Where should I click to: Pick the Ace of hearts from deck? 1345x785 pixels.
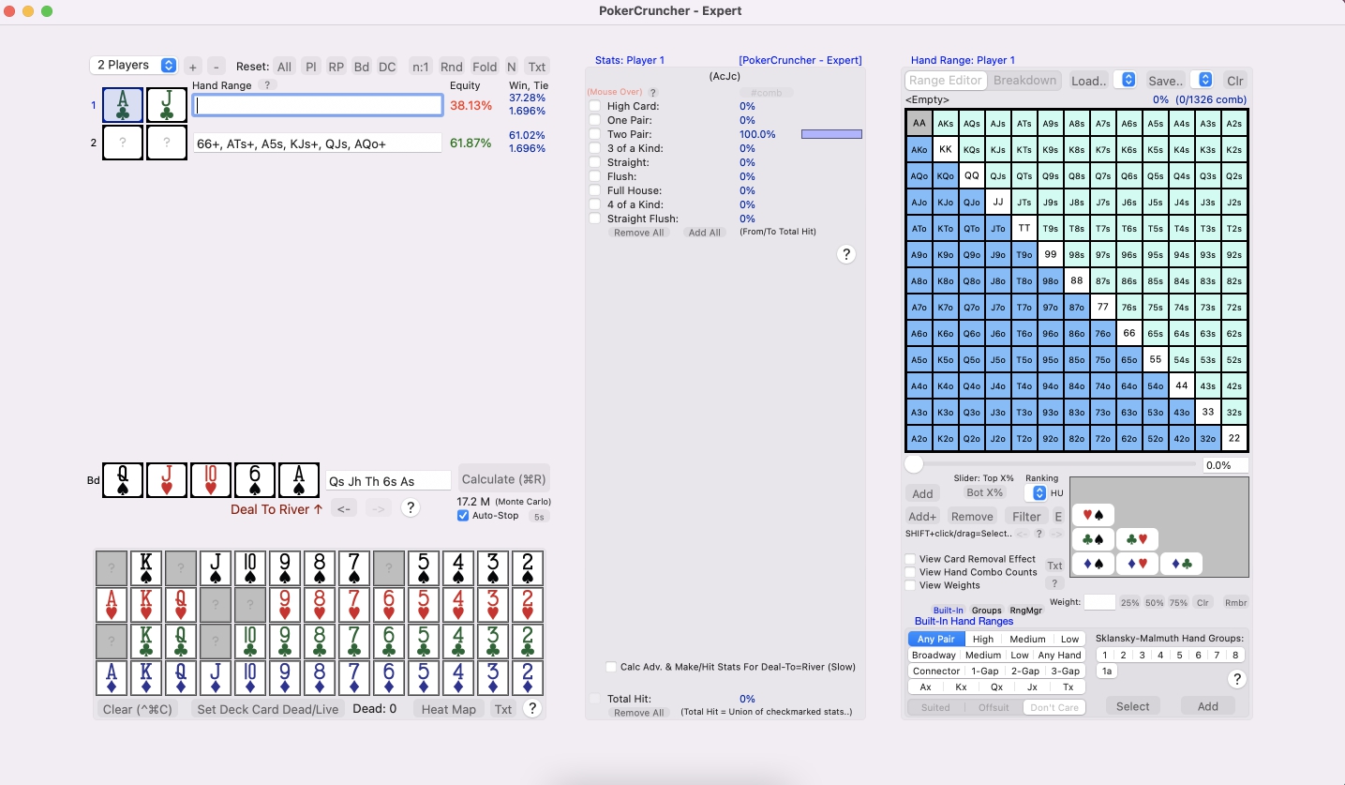(112, 605)
